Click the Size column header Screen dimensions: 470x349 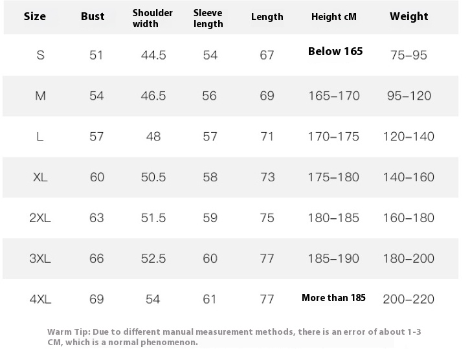[x=35, y=16]
